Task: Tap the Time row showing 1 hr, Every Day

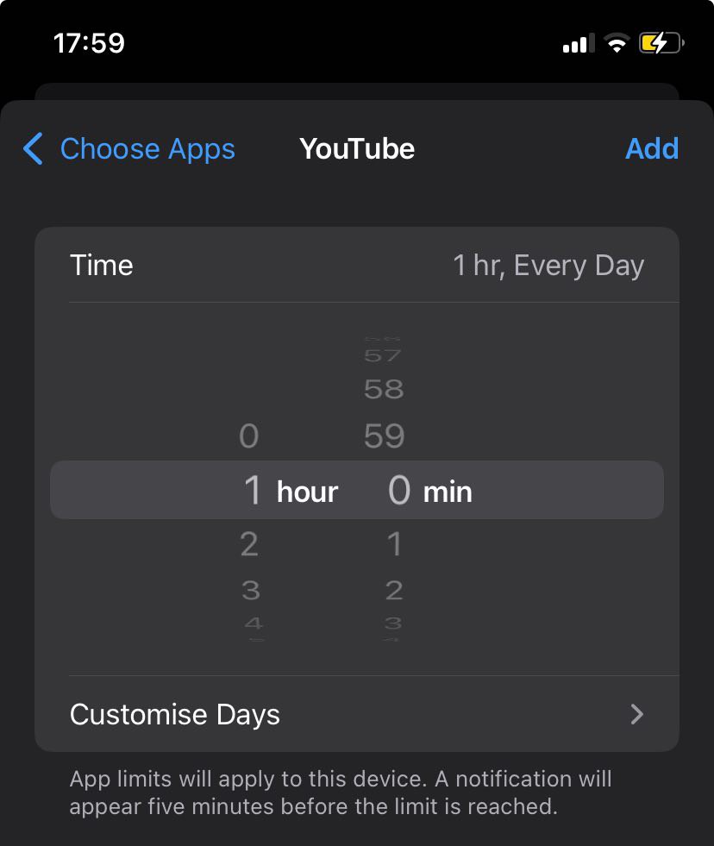Action: coord(357,266)
